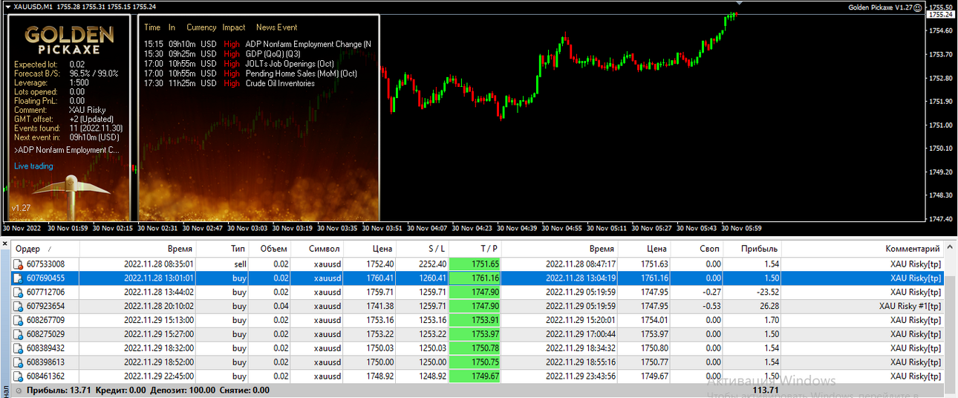Click the smiley expert advisor icon beside Golden Pickaxe V1.27
Viewport: 958px width, 398px height.
tap(916, 7)
